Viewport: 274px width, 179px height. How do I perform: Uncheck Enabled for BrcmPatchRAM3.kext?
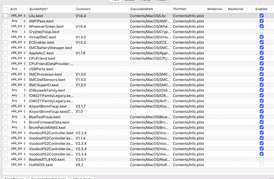click(x=261, y=127)
